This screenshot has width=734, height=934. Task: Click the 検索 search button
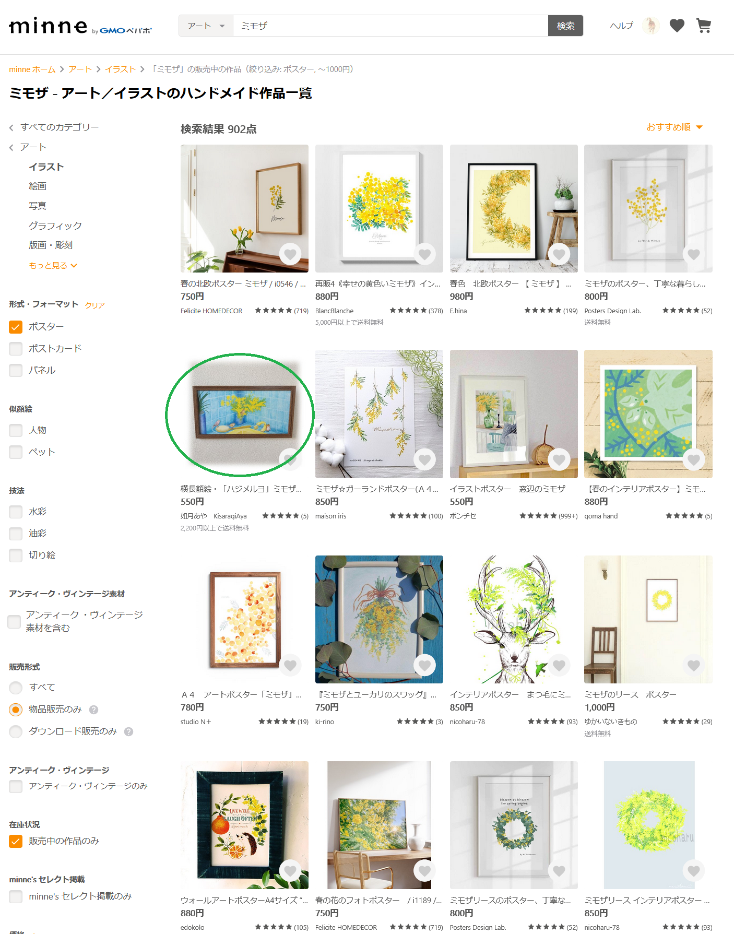tap(565, 26)
